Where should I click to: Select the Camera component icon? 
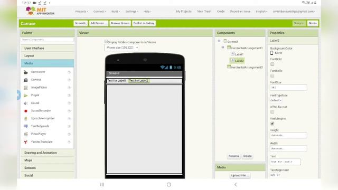click(x=26, y=80)
